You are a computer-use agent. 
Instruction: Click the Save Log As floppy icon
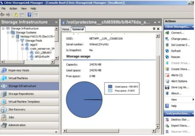point(167,87)
